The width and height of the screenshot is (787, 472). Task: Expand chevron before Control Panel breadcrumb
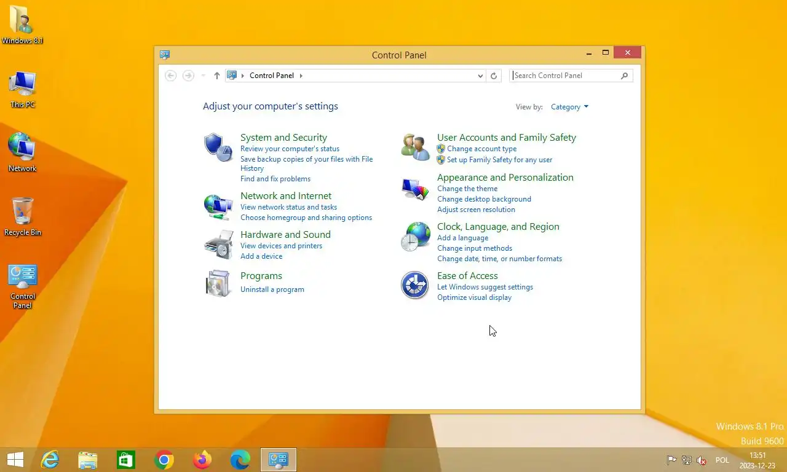pyautogui.click(x=243, y=76)
